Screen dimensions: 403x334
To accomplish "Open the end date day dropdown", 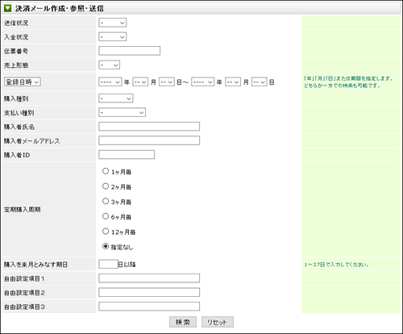I will click(x=260, y=81).
